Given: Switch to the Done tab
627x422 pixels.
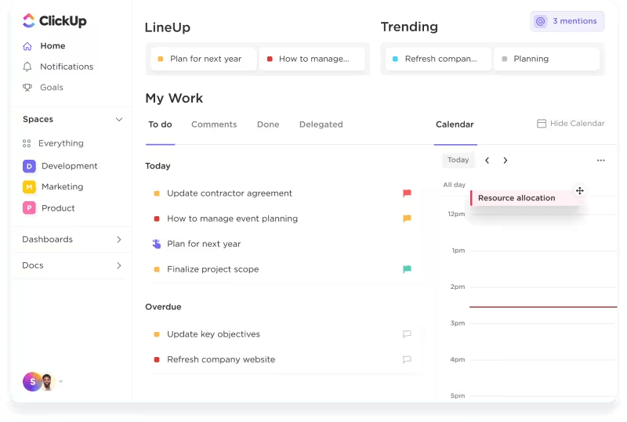Looking at the screenshot, I should pos(268,124).
